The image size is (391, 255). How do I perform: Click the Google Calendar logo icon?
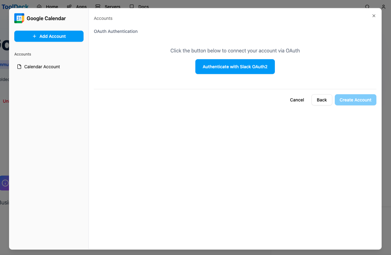point(19,18)
